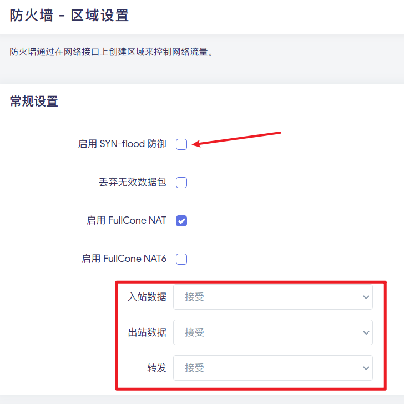Viewport: 404px width, 404px height.
Task: Click the 启用 FullCone NAT6 label
Action: (124, 259)
